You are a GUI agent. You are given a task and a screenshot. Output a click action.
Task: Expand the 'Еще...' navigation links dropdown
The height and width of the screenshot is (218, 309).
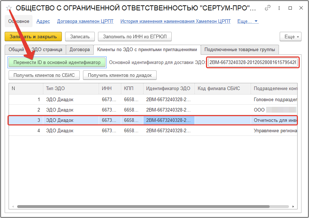coord(248,21)
